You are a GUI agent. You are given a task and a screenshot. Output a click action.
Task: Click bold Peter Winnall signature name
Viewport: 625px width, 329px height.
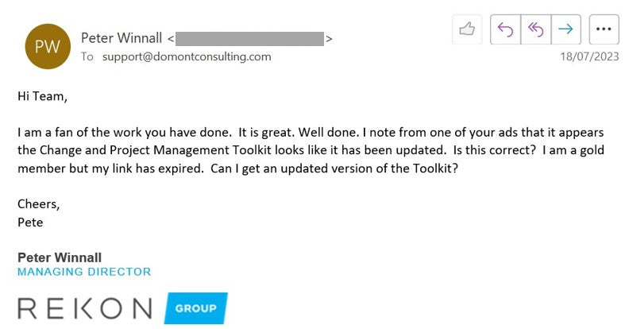click(60, 257)
